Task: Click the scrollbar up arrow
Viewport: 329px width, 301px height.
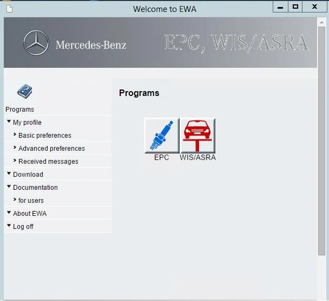Action: pyautogui.click(x=321, y=22)
